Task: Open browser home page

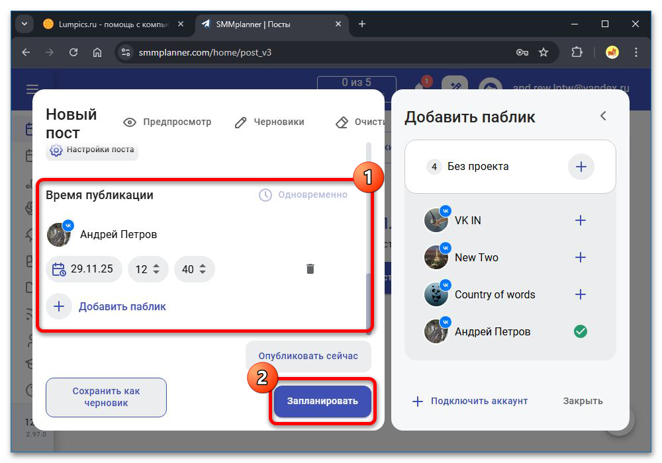Action: click(x=97, y=52)
